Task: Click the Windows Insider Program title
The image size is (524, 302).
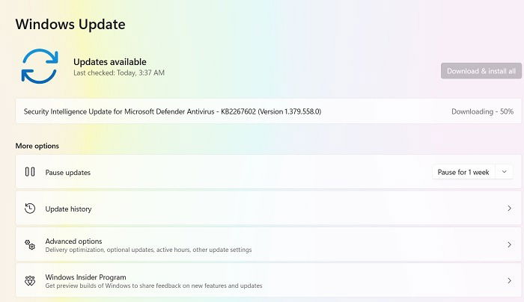Action: coord(85,277)
